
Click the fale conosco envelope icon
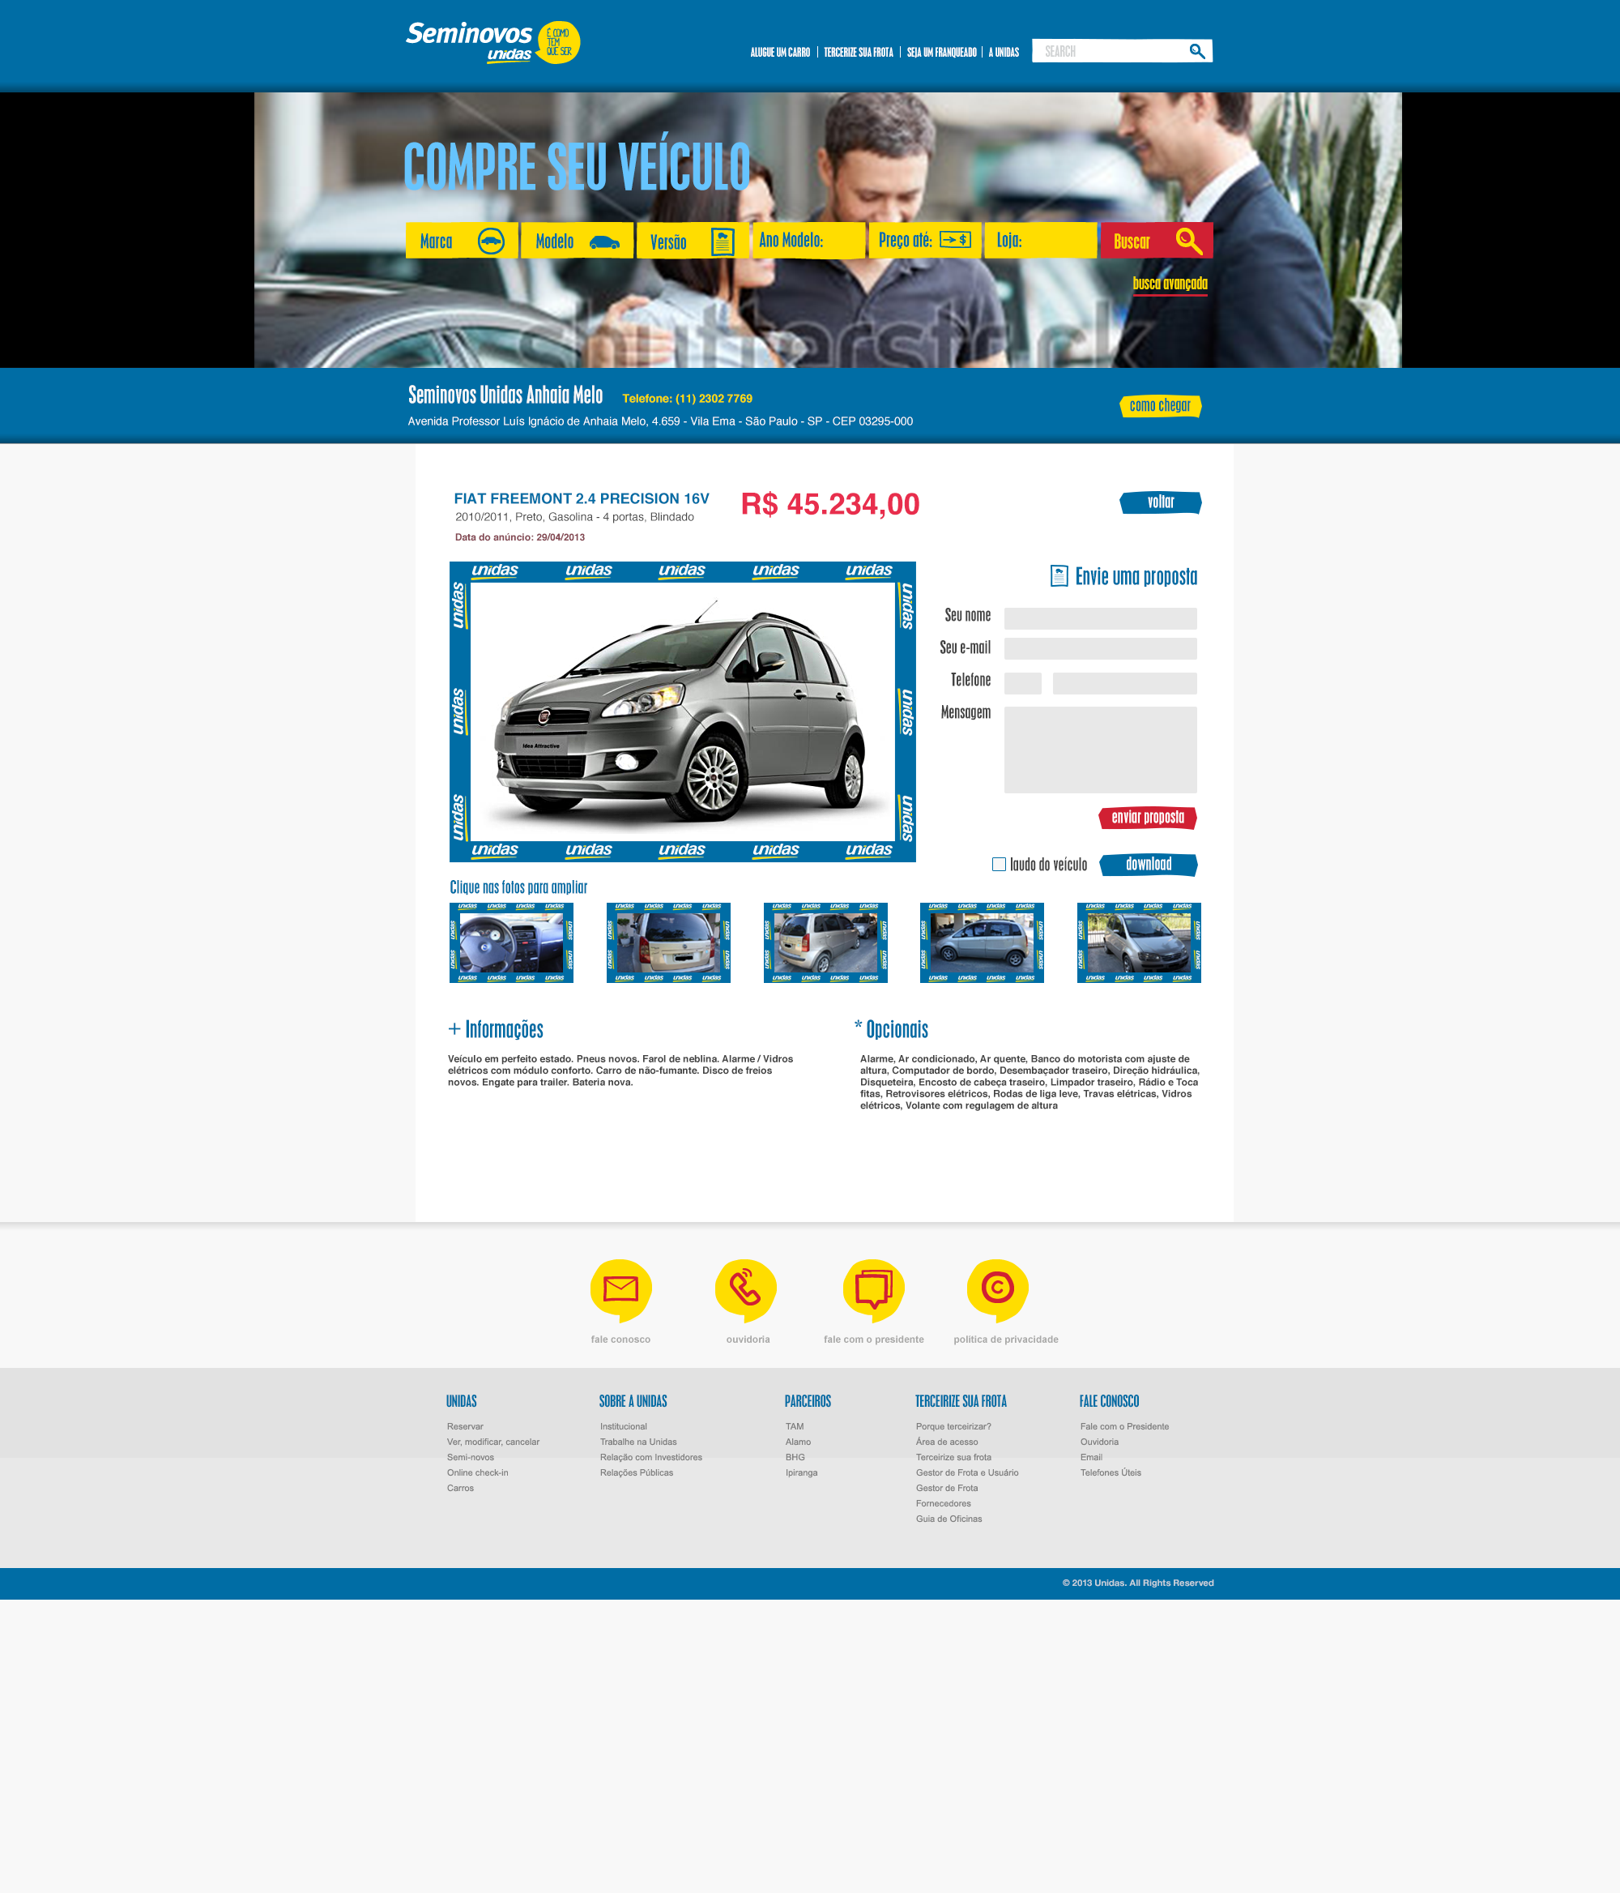(620, 1288)
